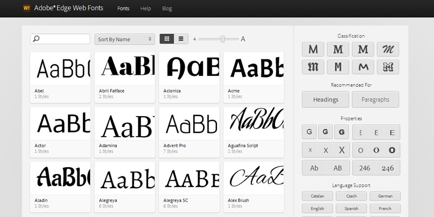Screen dimensions: 434x217
Task: Pick the decorative classification icon
Action: 388,67
